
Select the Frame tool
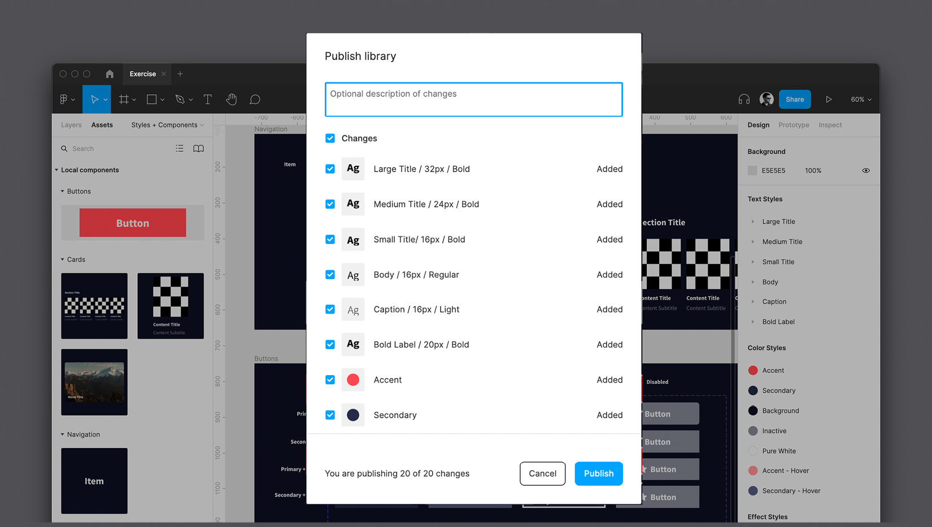pos(124,99)
